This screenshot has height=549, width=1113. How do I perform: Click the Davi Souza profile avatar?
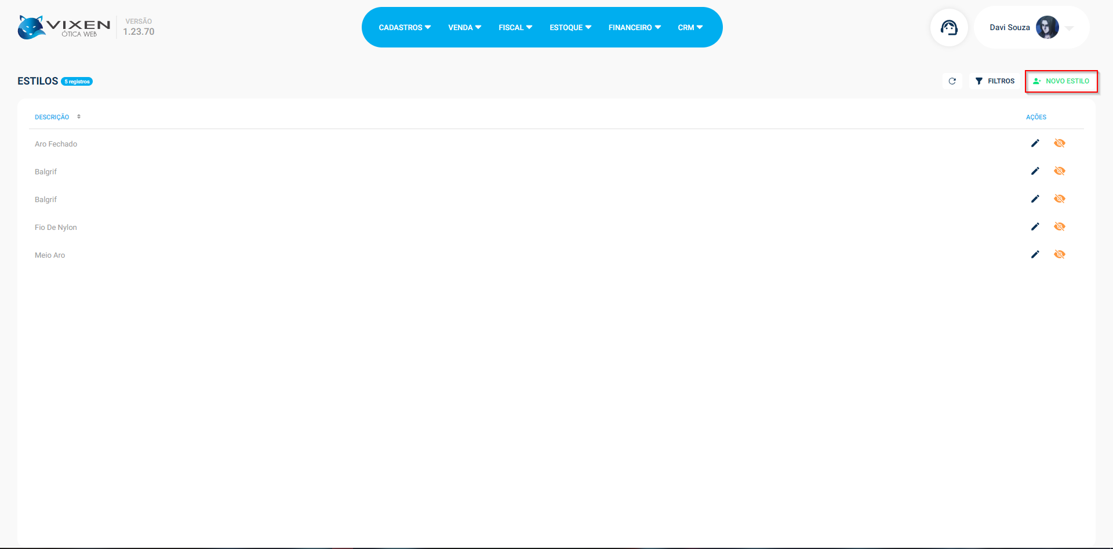click(x=1047, y=27)
